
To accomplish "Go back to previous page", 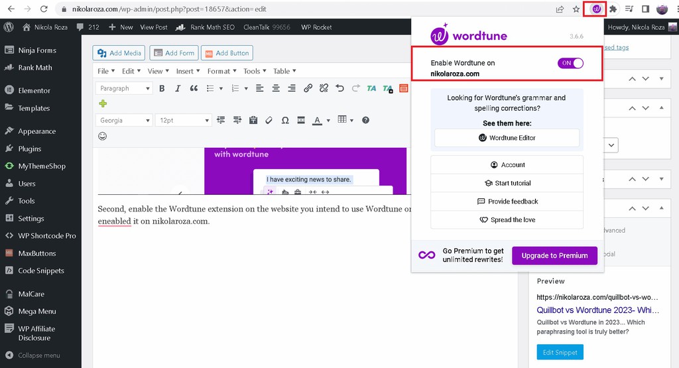I will pyautogui.click(x=11, y=9).
